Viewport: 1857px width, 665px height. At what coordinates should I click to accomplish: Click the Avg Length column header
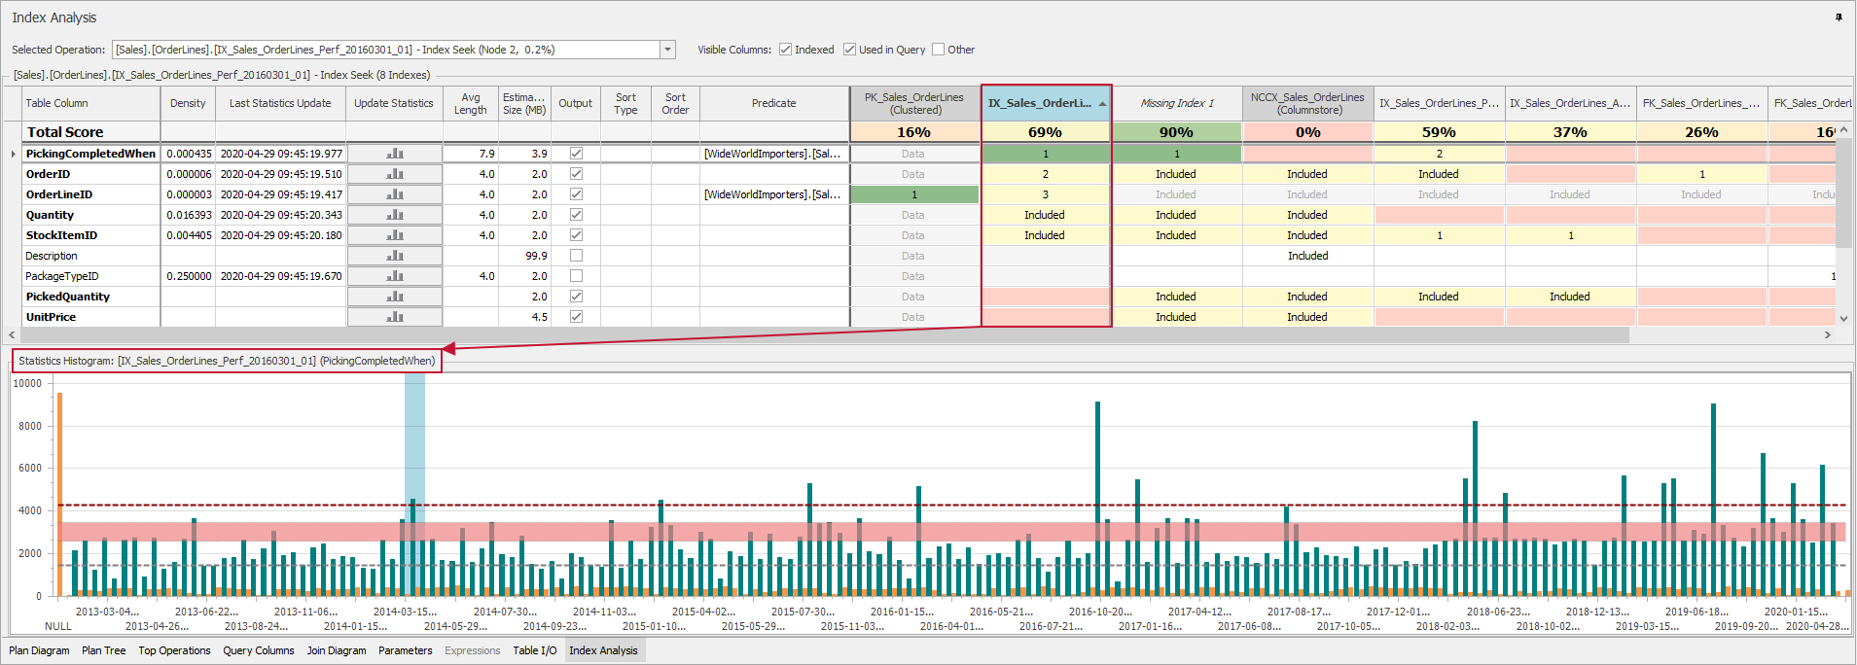pyautogui.click(x=471, y=103)
